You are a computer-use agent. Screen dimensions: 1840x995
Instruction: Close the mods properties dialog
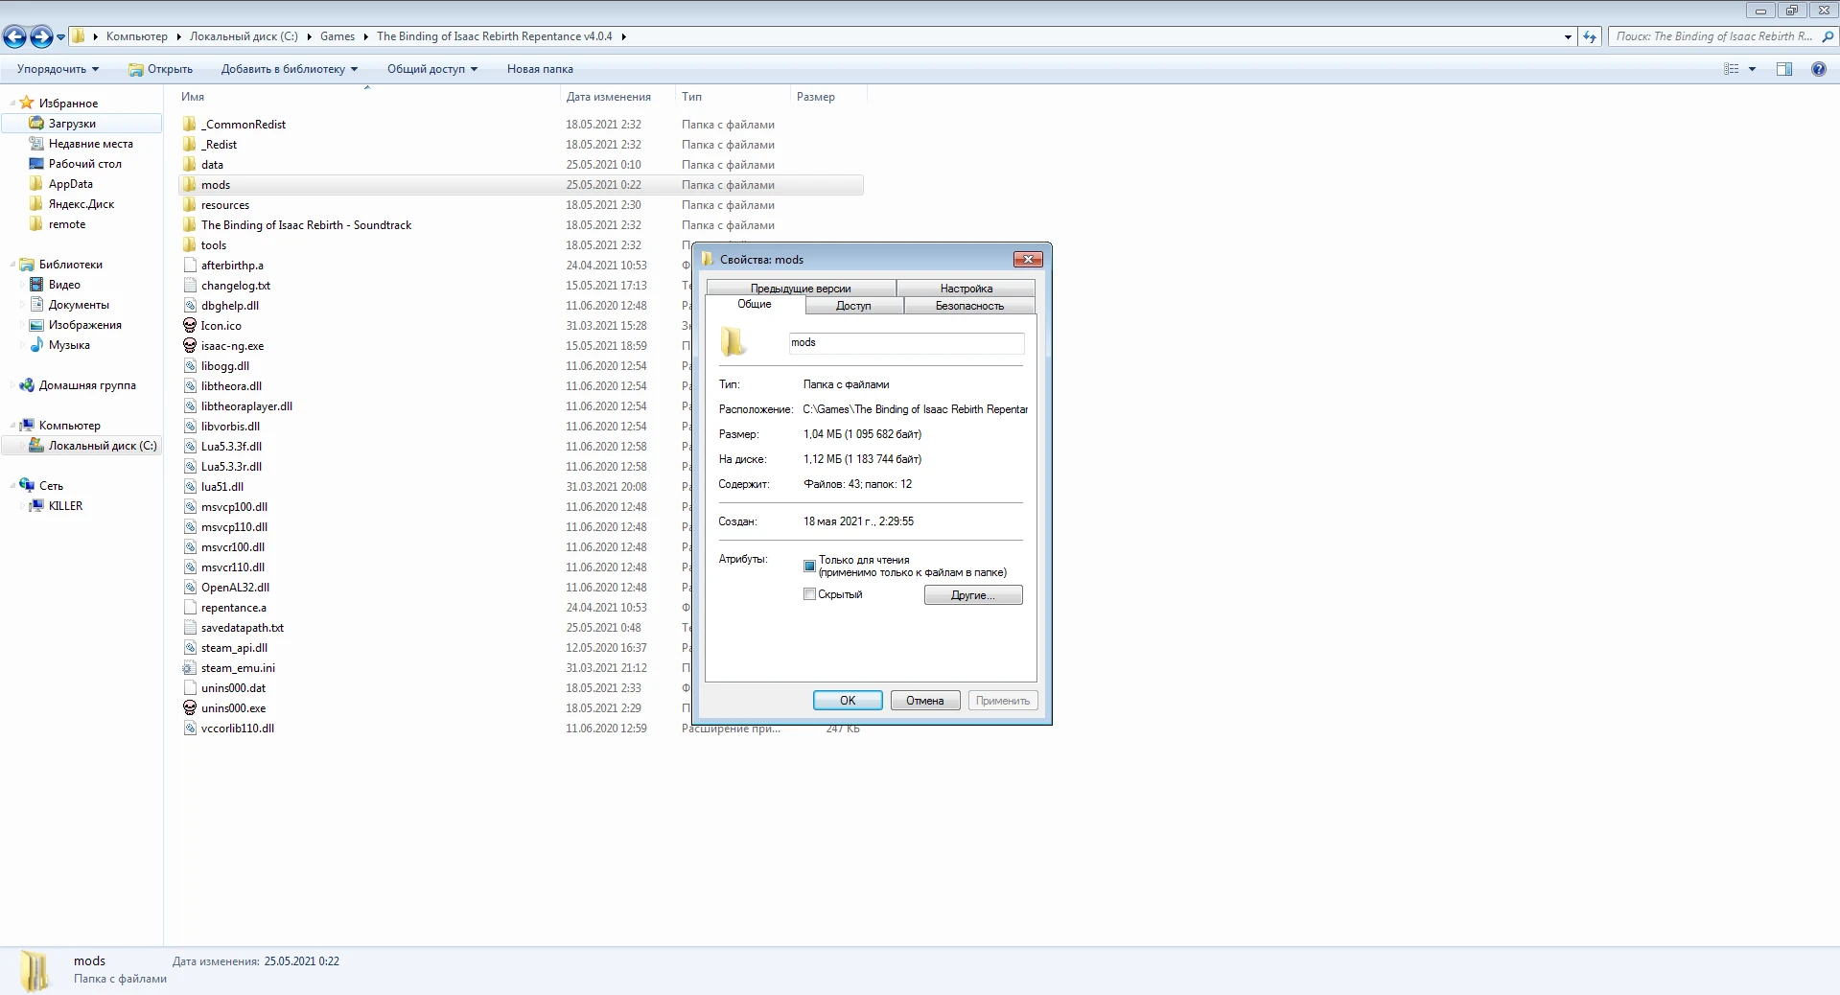(x=1028, y=259)
